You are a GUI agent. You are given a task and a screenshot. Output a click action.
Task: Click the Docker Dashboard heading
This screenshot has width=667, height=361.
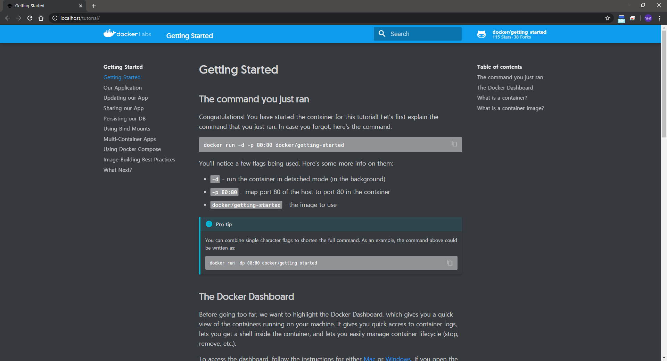[x=247, y=296]
